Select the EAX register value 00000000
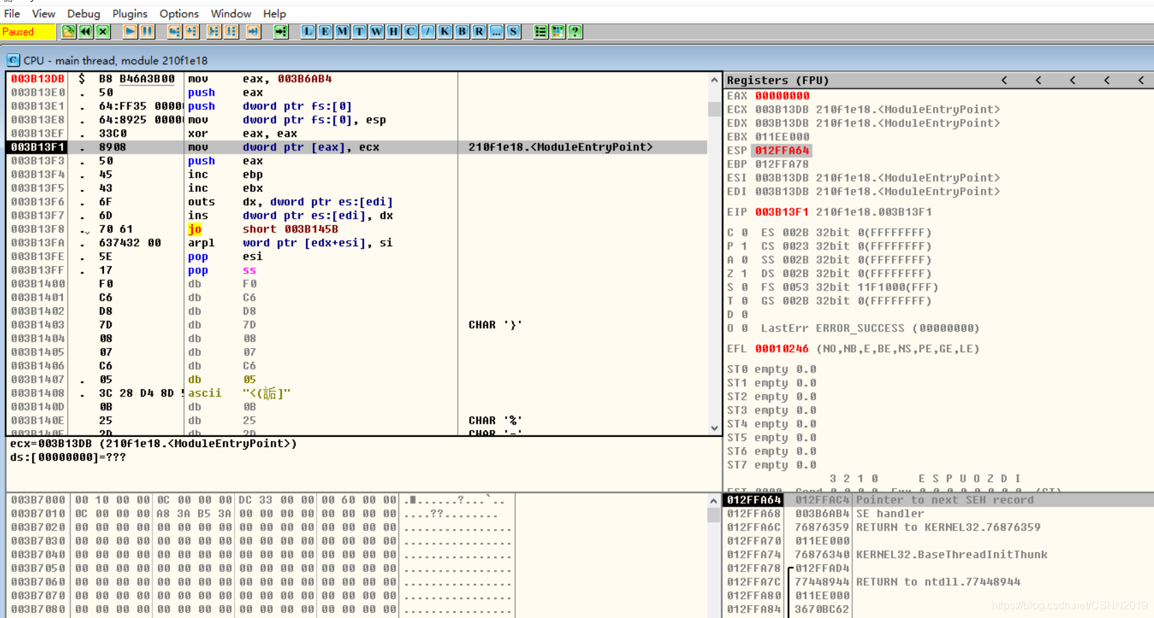This screenshot has width=1154, height=618. tap(782, 96)
